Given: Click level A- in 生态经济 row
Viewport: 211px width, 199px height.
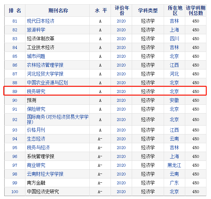Looking at the screenshot, I should pos(100,139).
